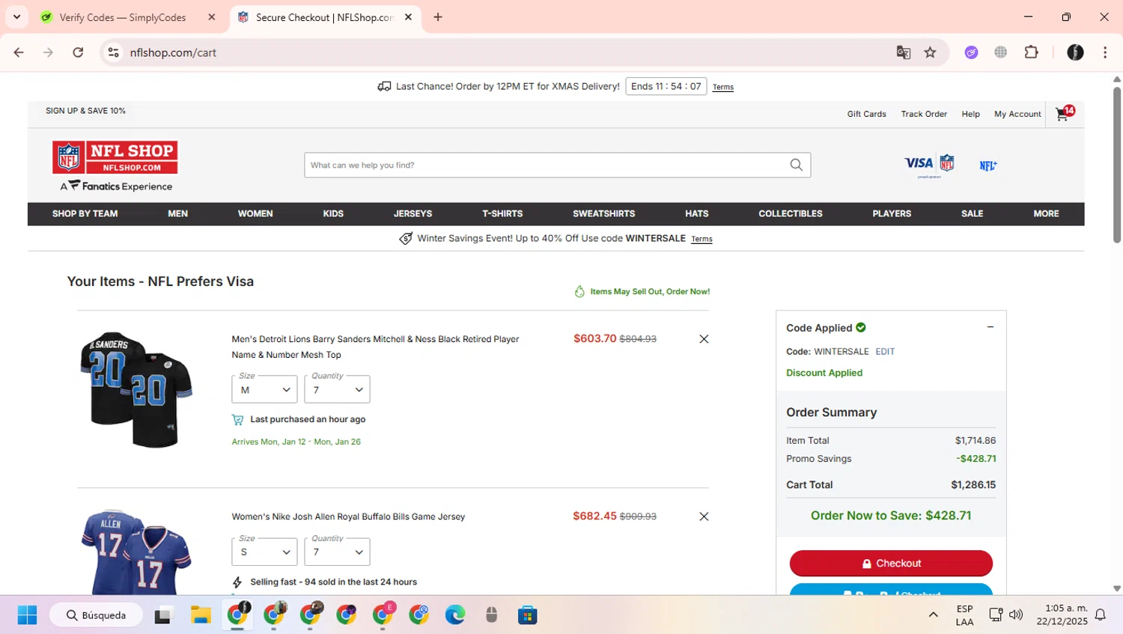The width and height of the screenshot is (1123, 634).
Task: Open the site information icon in address bar
Action: point(114,52)
